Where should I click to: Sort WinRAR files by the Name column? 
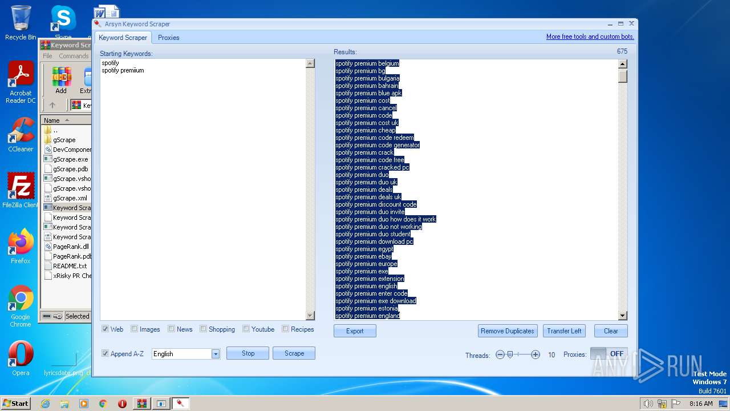click(66, 120)
